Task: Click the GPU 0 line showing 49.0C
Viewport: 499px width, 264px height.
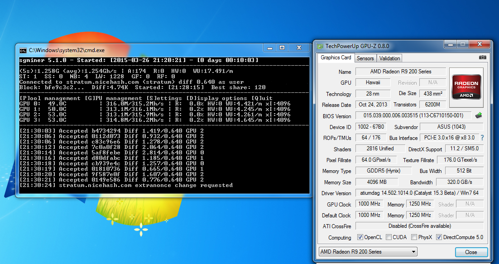Action: [155, 104]
